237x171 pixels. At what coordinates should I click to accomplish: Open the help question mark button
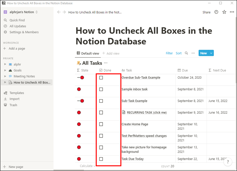[x=228, y=162]
